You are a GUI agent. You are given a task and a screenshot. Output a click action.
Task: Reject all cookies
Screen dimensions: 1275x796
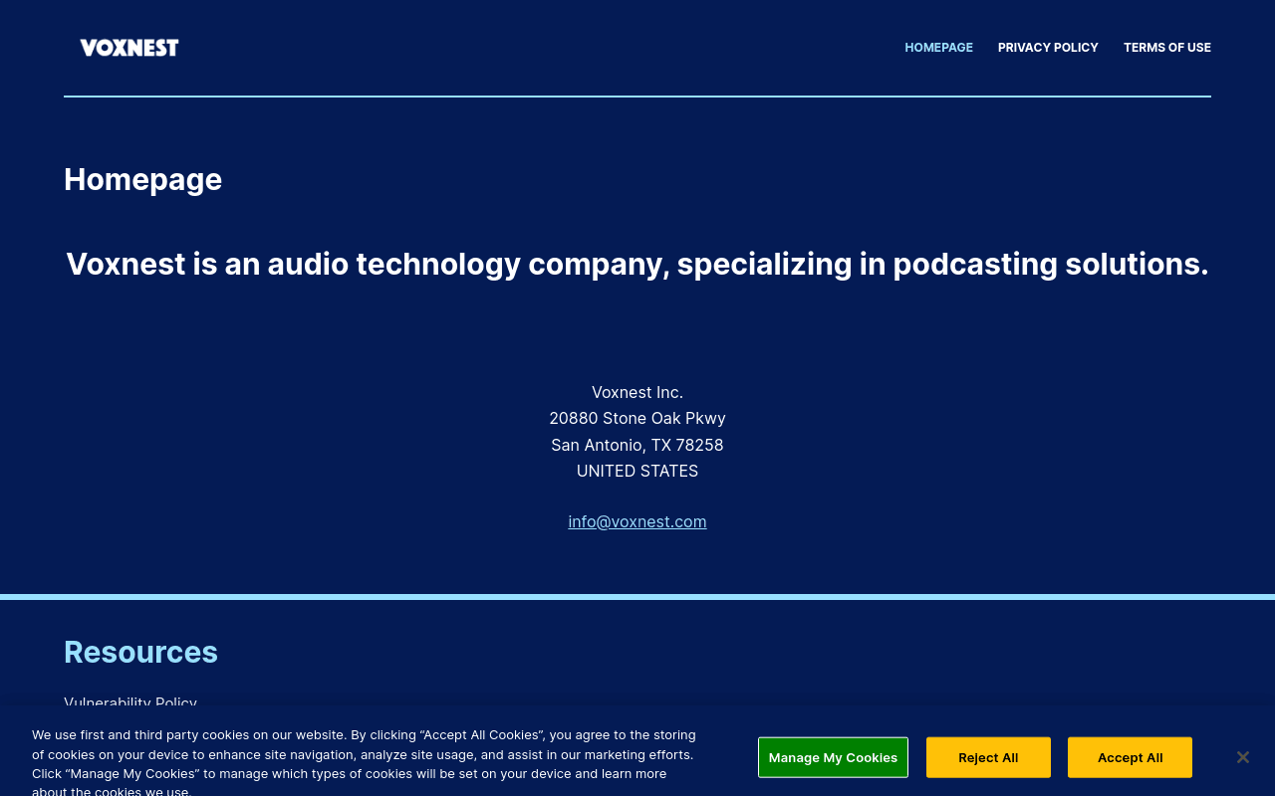[x=988, y=757]
